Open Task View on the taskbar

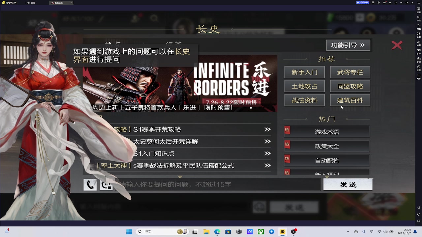195,232
